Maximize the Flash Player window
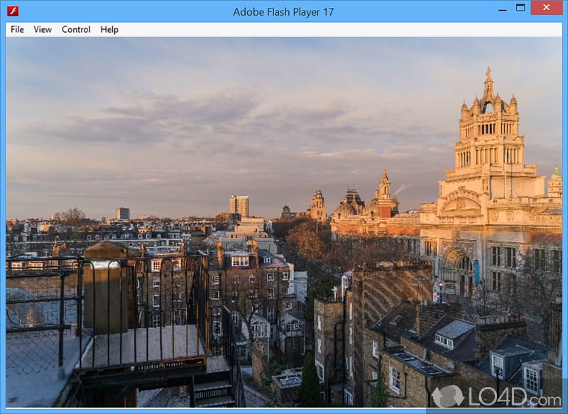Viewport: 568px width, 414px height. pyautogui.click(x=520, y=9)
